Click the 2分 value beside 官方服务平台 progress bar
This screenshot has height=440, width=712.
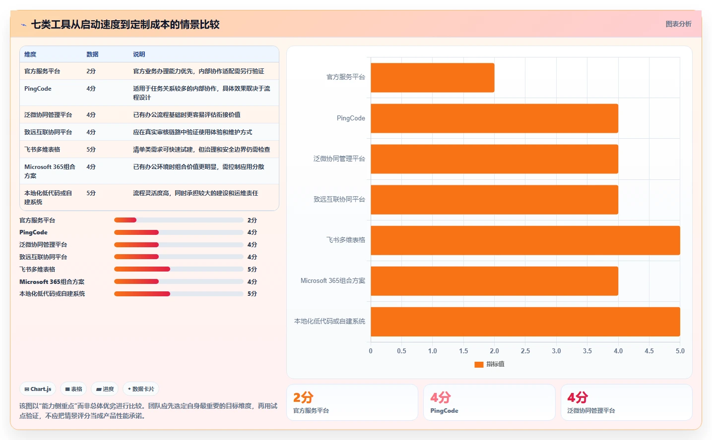click(252, 220)
